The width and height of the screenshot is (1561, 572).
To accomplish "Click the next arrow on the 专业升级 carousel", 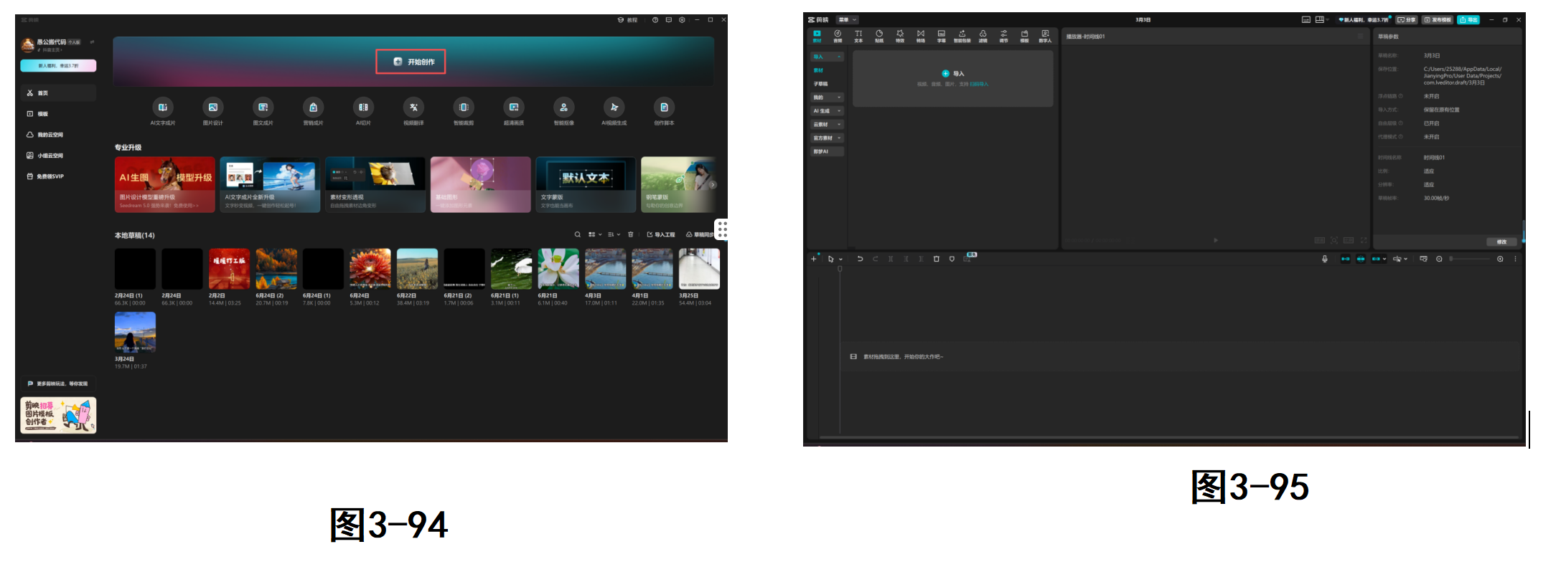I will [713, 185].
